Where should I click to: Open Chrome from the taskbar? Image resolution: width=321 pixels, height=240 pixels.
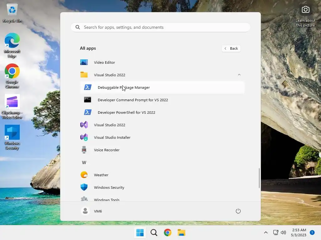click(167, 232)
